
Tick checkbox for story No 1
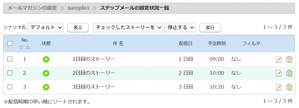10,59
